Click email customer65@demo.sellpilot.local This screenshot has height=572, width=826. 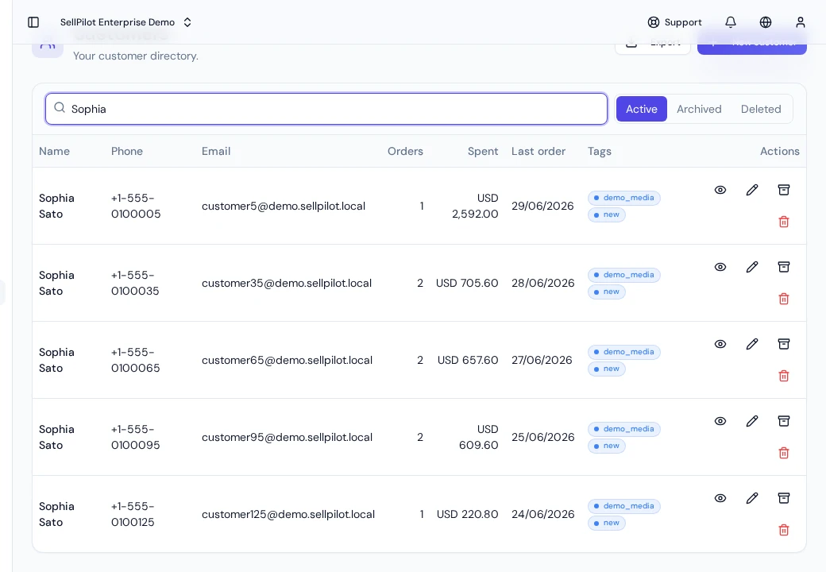(x=287, y=360)
